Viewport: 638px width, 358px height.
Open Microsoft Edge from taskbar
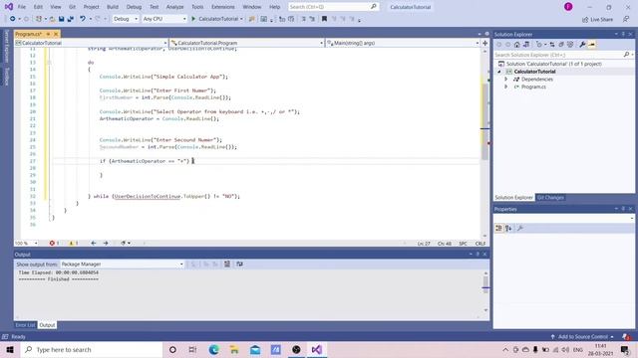[x=214, y=349]
